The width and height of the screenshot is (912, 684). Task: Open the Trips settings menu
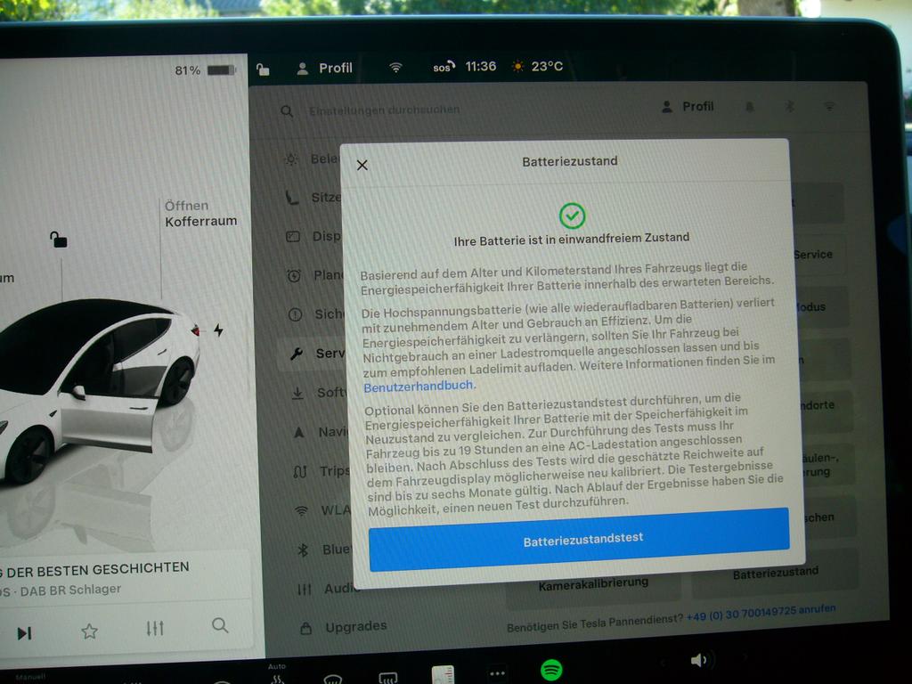point(322,471)
